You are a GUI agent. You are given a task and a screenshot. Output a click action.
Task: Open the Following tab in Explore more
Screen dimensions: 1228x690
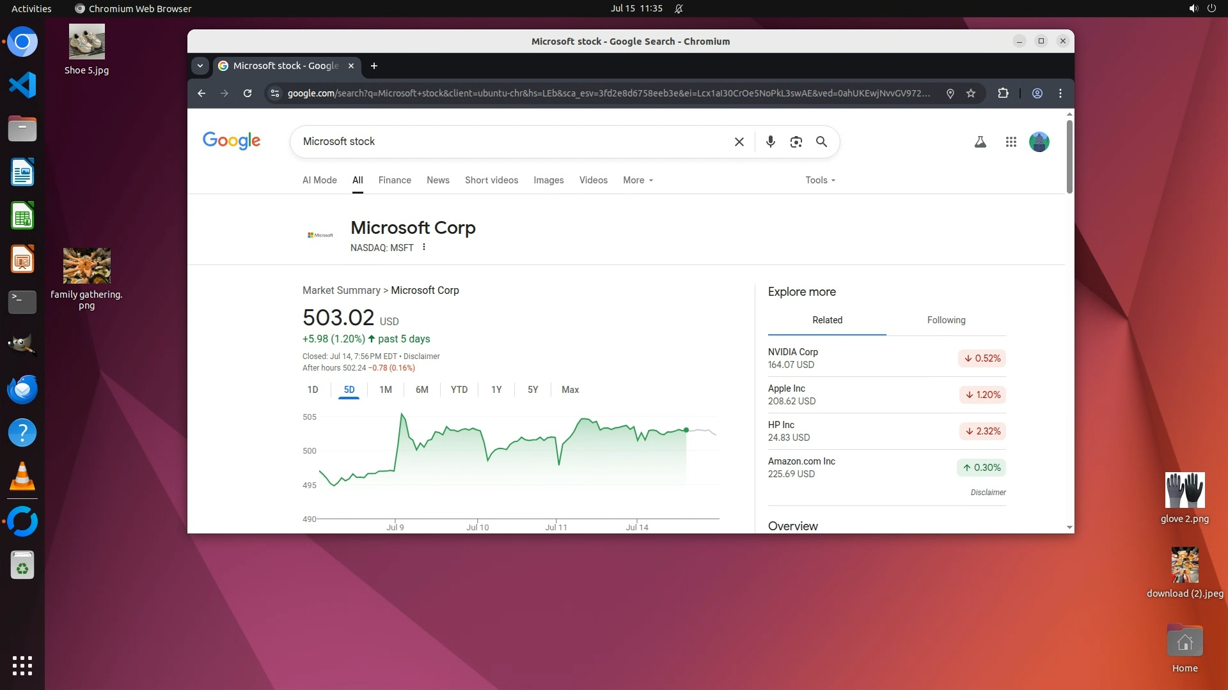tap(946, 320)
